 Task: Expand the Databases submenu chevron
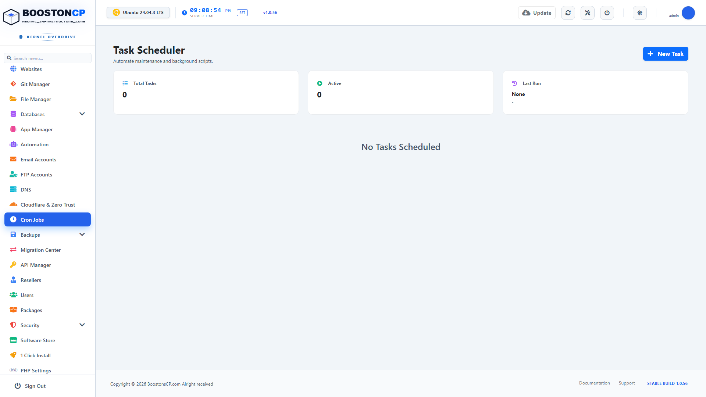click(x=82, y=114)
